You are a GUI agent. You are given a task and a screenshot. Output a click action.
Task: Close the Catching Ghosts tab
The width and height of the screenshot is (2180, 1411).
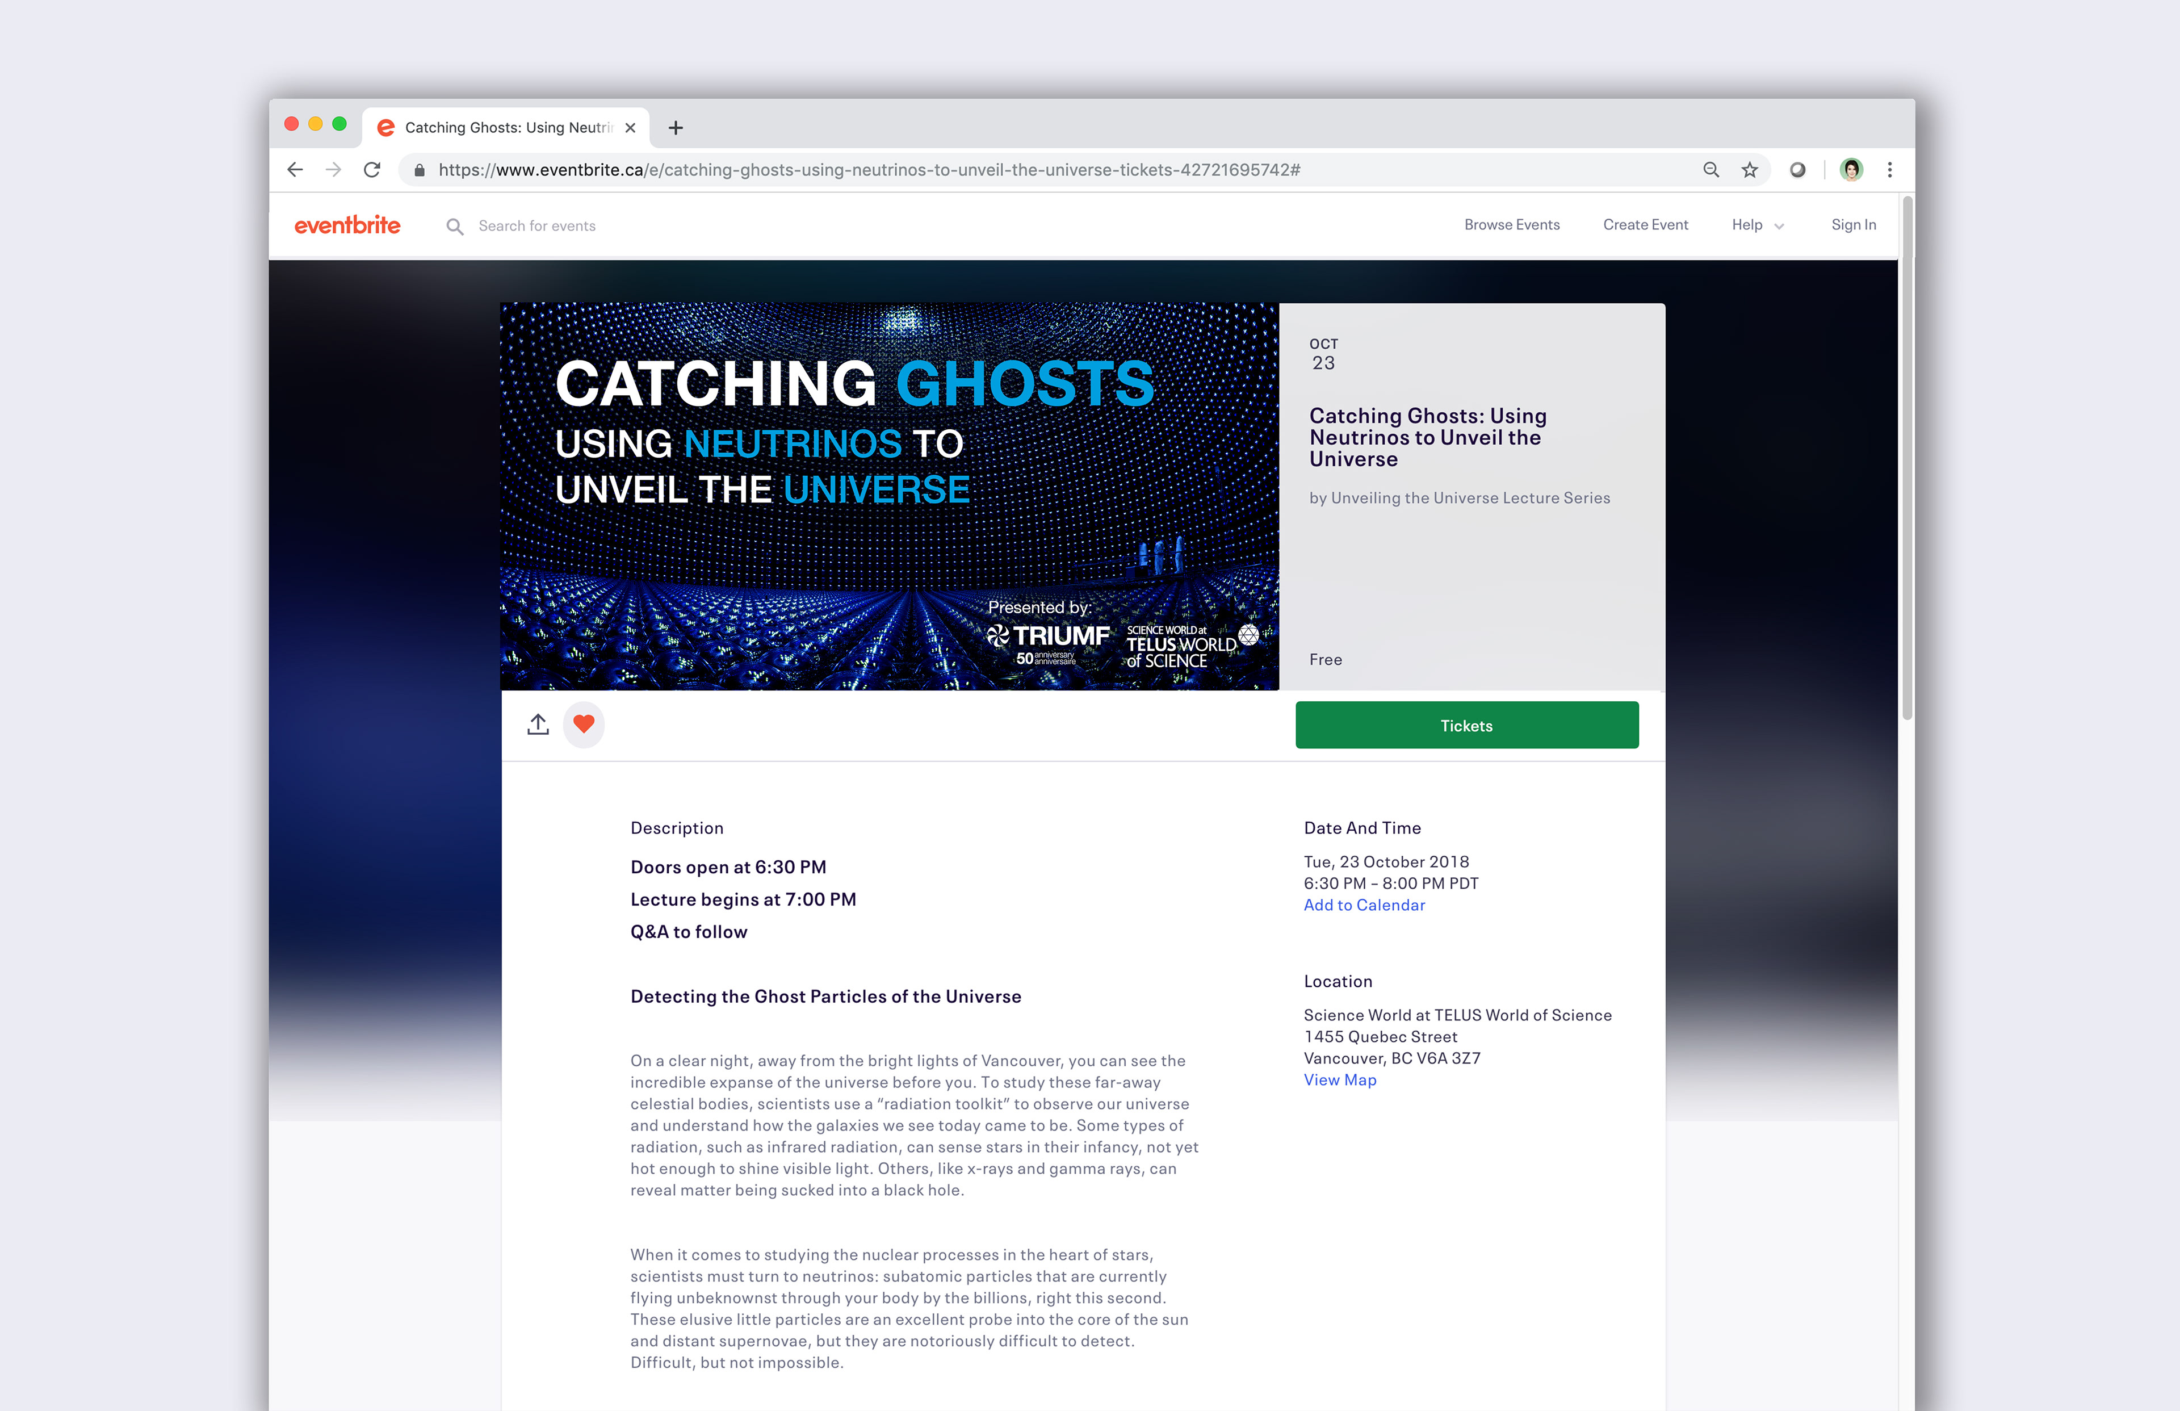pyautogui.click(x=630, y=127)
